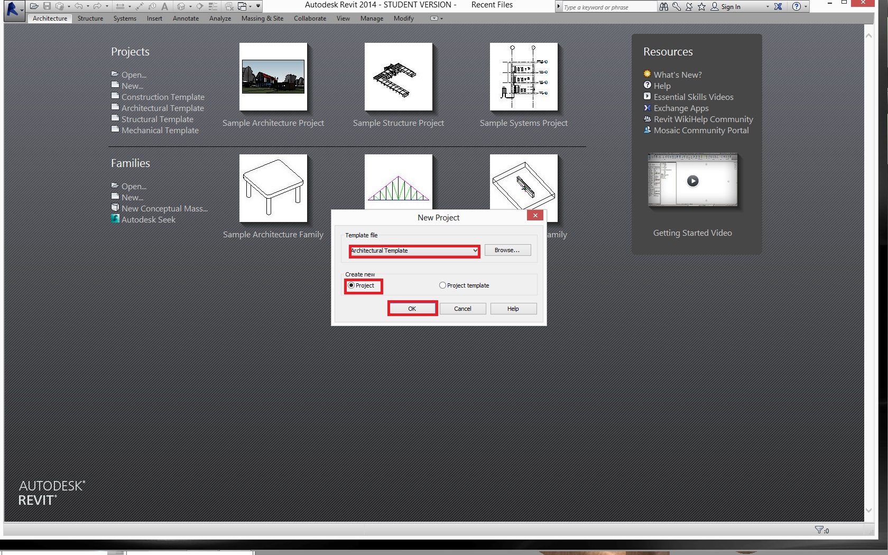Screen dimensions: 888x555
Task: Switch to the Insert ribbon tab
Action: pos(154,18)
